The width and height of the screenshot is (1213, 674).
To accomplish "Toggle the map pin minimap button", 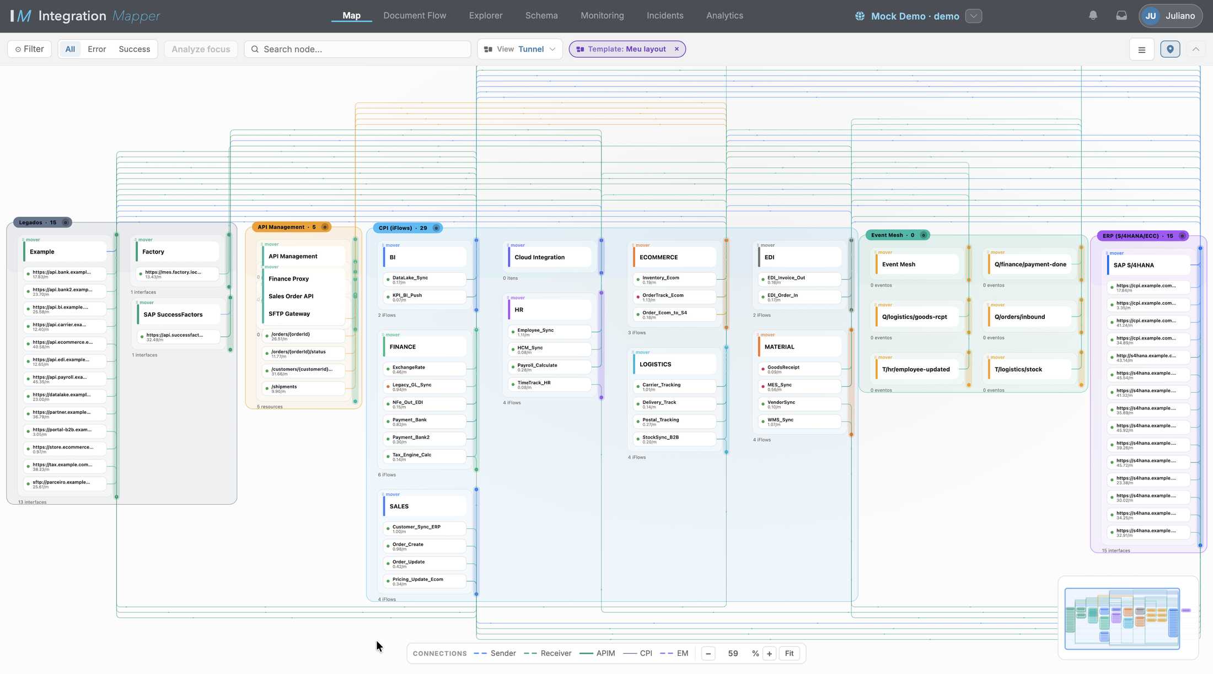I will pos(1170,49).
